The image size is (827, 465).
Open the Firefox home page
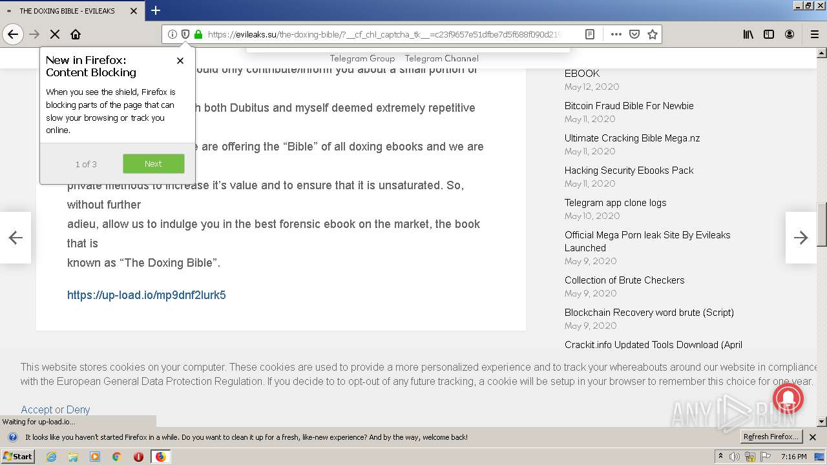pos(76,34)
